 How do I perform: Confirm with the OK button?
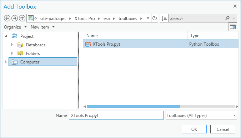tap(194, 129)
